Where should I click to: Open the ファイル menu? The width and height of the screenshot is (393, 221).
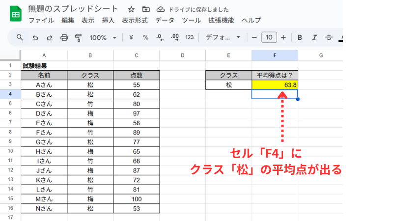coord(41,21)
